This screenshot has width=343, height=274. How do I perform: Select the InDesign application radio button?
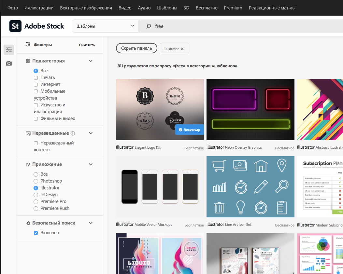point(36,195)
